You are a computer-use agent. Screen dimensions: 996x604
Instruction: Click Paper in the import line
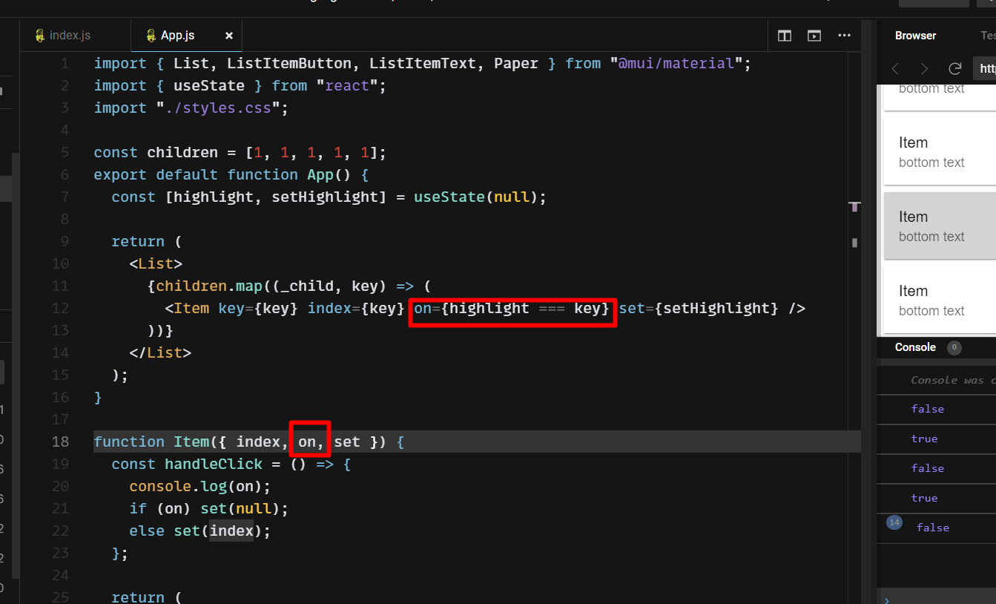coord(516,63)
